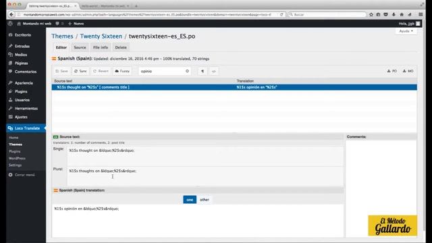Screen dimensions: 432x243
Task: Click the Revert button
Action: click(101, 71)
